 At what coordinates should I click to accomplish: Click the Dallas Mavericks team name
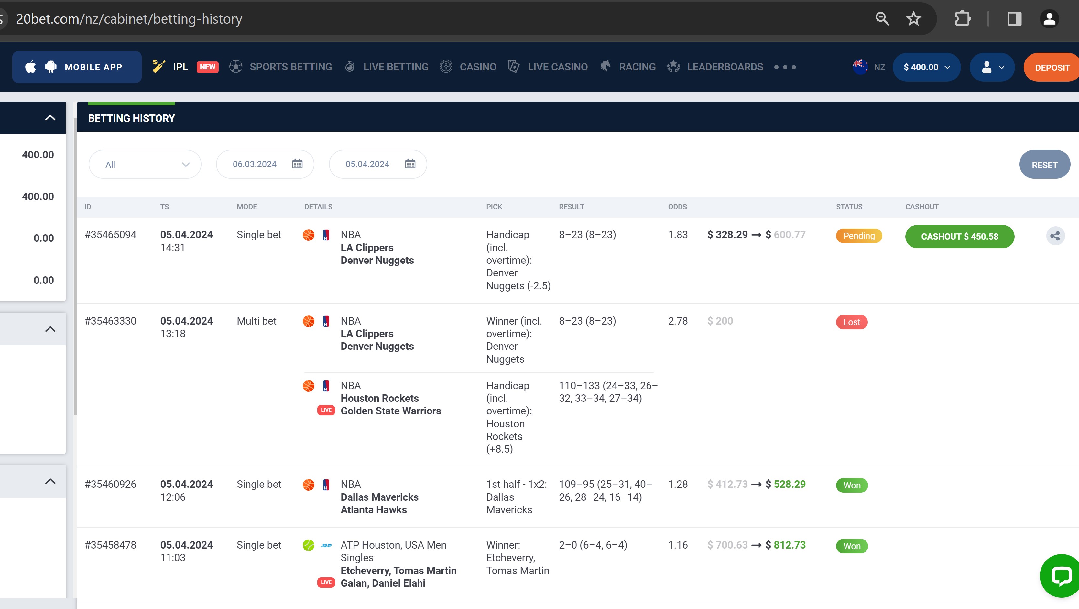point(379,497)
